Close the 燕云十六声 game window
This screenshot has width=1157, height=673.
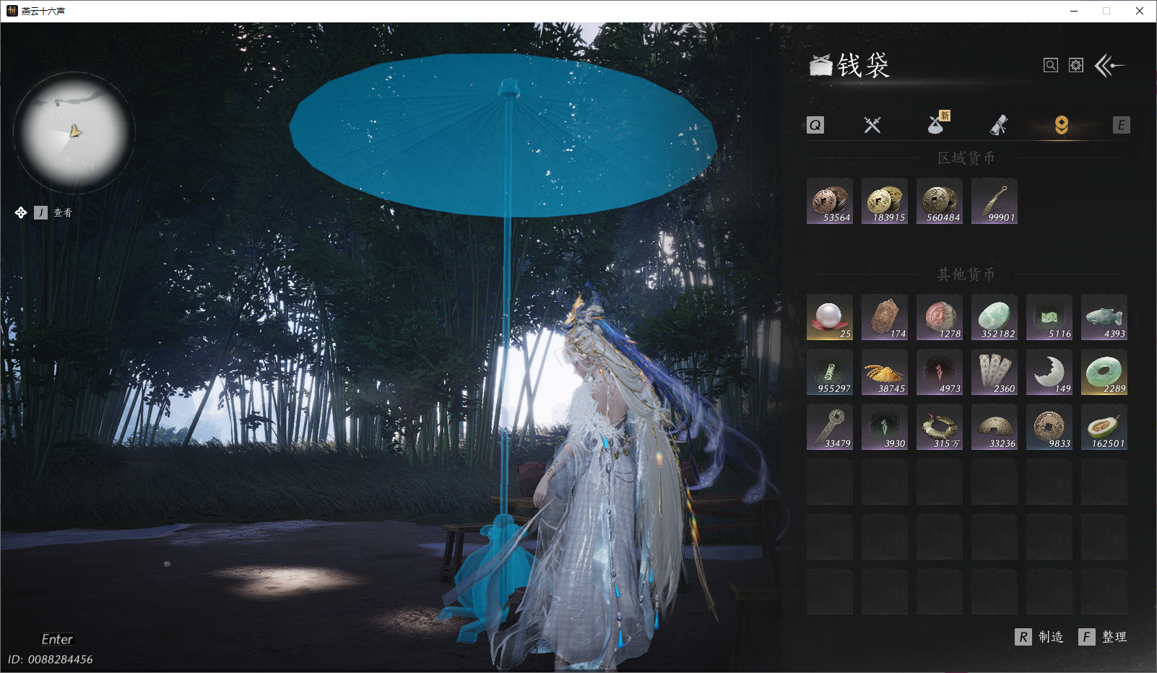(x=1140, y=11)
